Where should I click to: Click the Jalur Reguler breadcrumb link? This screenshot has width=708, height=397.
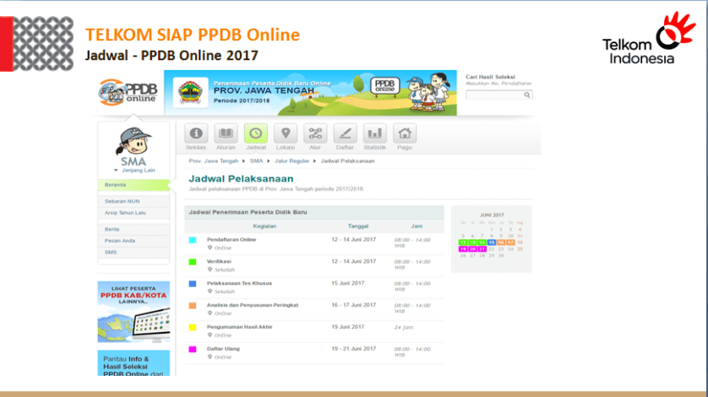[x=292, y=160]
